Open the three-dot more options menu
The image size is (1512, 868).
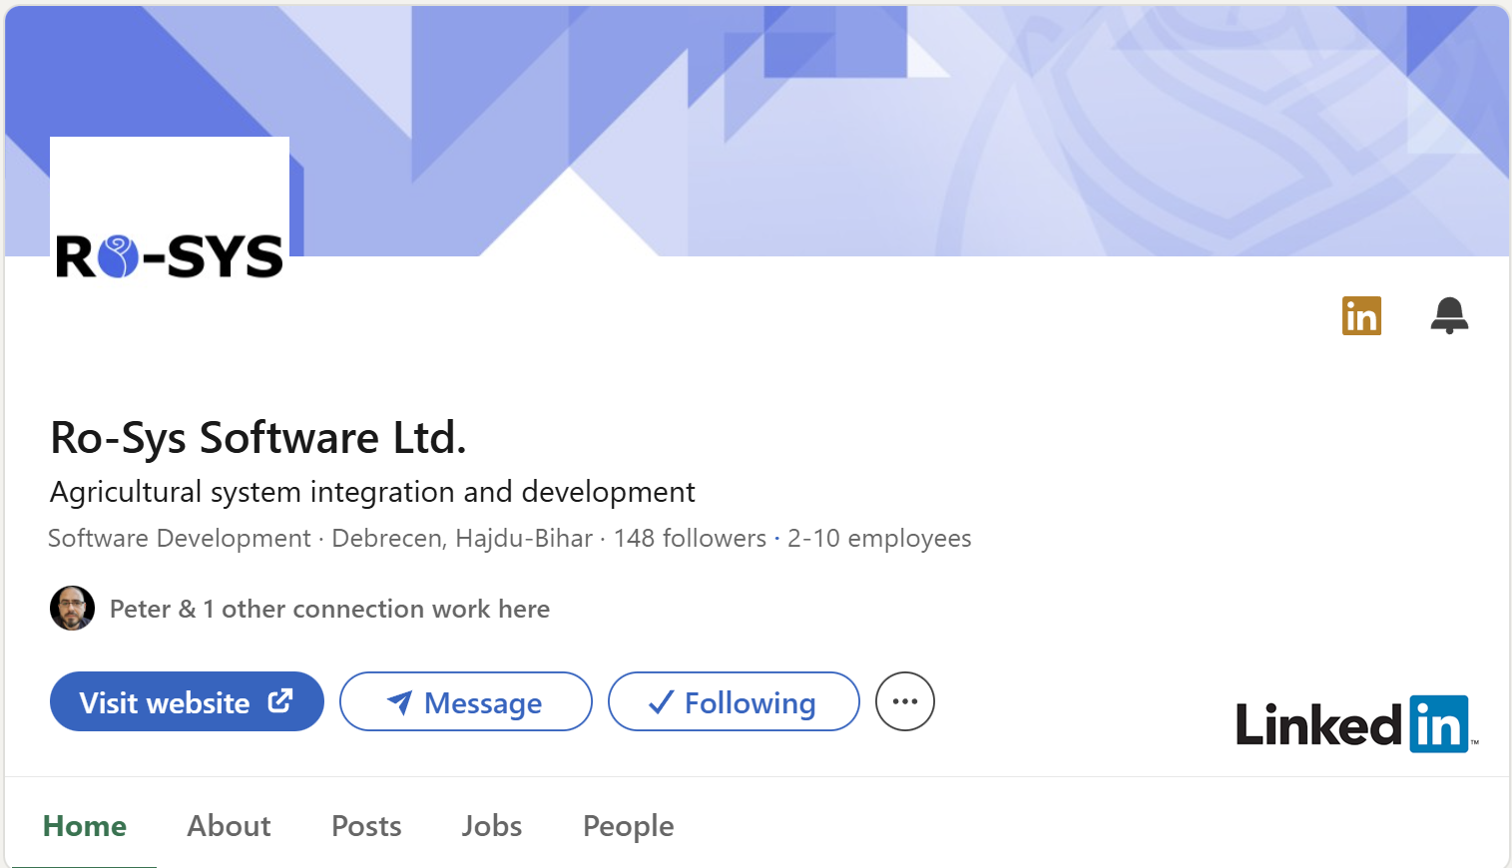click(904, 701)
